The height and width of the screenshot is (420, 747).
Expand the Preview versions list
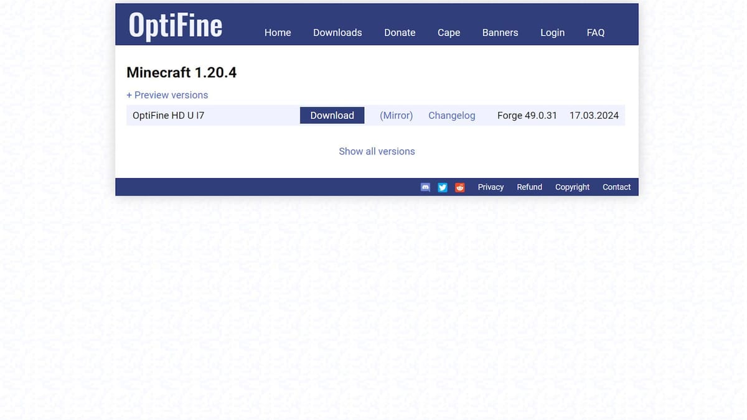pyautogui.click(x=167, y=95)
